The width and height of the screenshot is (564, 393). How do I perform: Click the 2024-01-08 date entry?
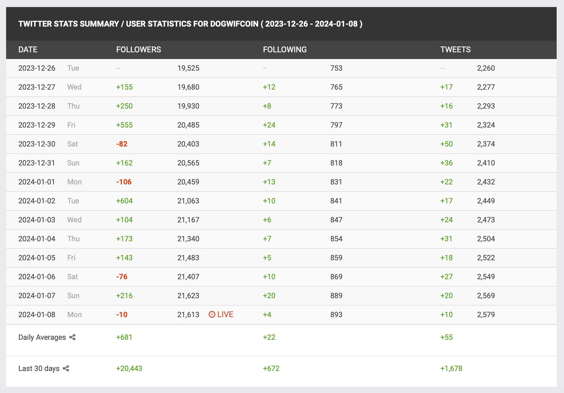click(x=37, y=314)
